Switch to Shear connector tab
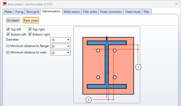Screen dimensions: 181x106 pos(111,12)
